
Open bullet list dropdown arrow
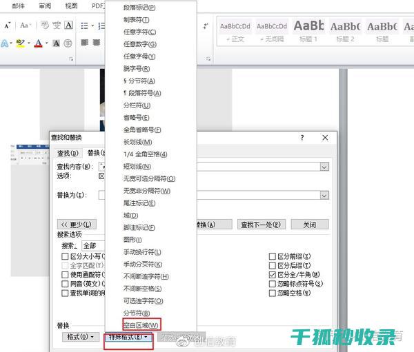click(x=92, y=25)
